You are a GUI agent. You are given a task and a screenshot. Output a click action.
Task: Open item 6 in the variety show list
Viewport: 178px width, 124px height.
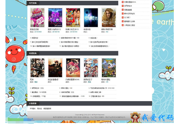coord(93,38)
